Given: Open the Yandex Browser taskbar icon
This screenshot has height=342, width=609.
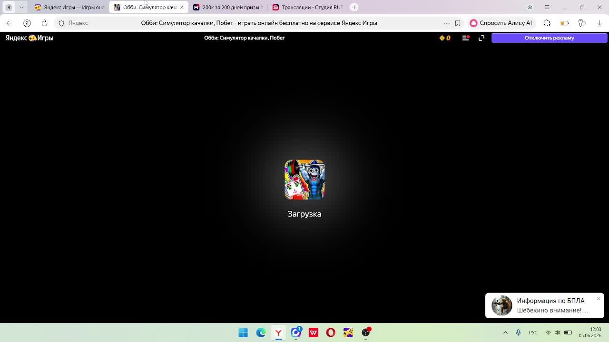Looking at the screenshot, I should point(278,332).
